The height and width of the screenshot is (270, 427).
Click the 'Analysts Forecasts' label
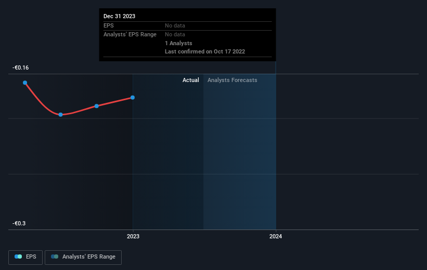[232, 80]
